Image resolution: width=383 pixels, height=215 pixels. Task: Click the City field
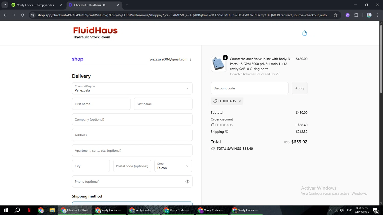[91, 166]
